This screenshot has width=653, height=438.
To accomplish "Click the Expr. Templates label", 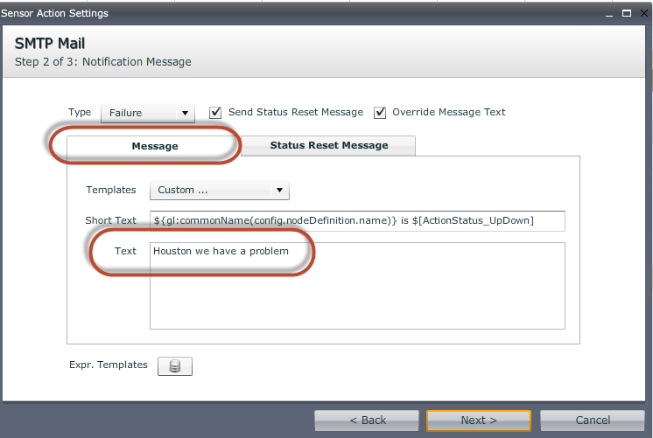I will point(109,365).
